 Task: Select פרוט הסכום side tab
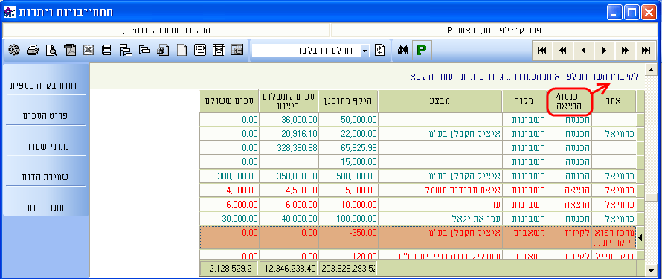point(45,115)
